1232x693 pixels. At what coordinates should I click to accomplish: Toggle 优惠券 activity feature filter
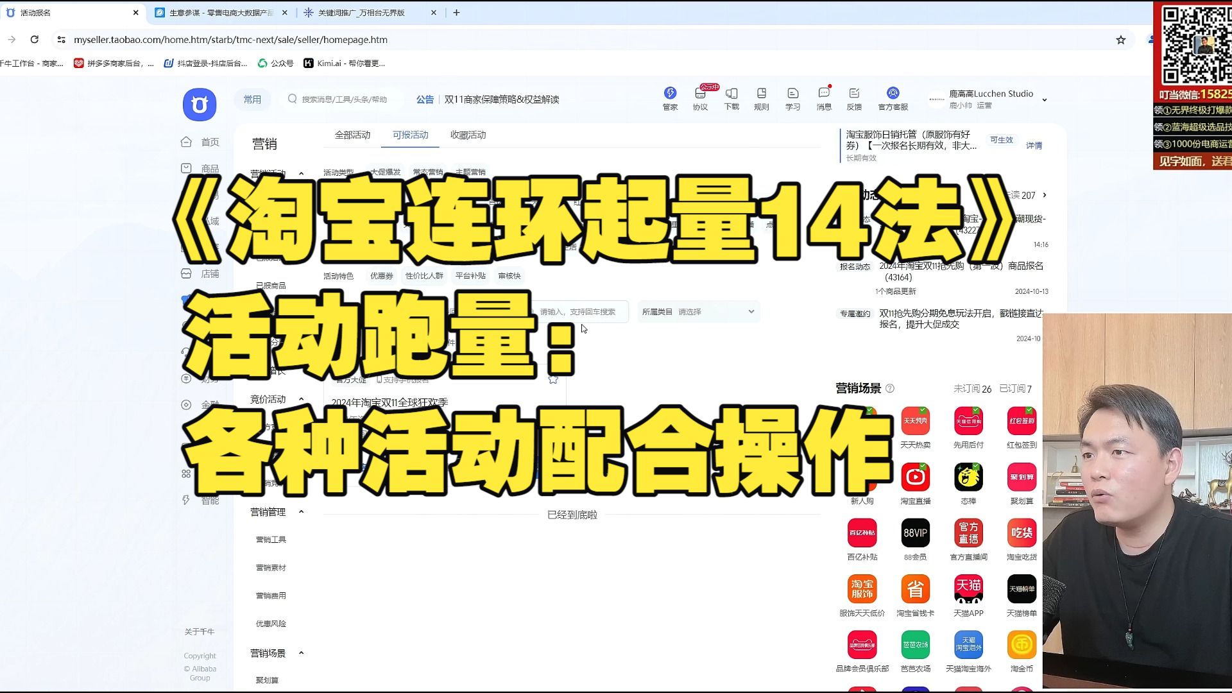pos(381,276)
